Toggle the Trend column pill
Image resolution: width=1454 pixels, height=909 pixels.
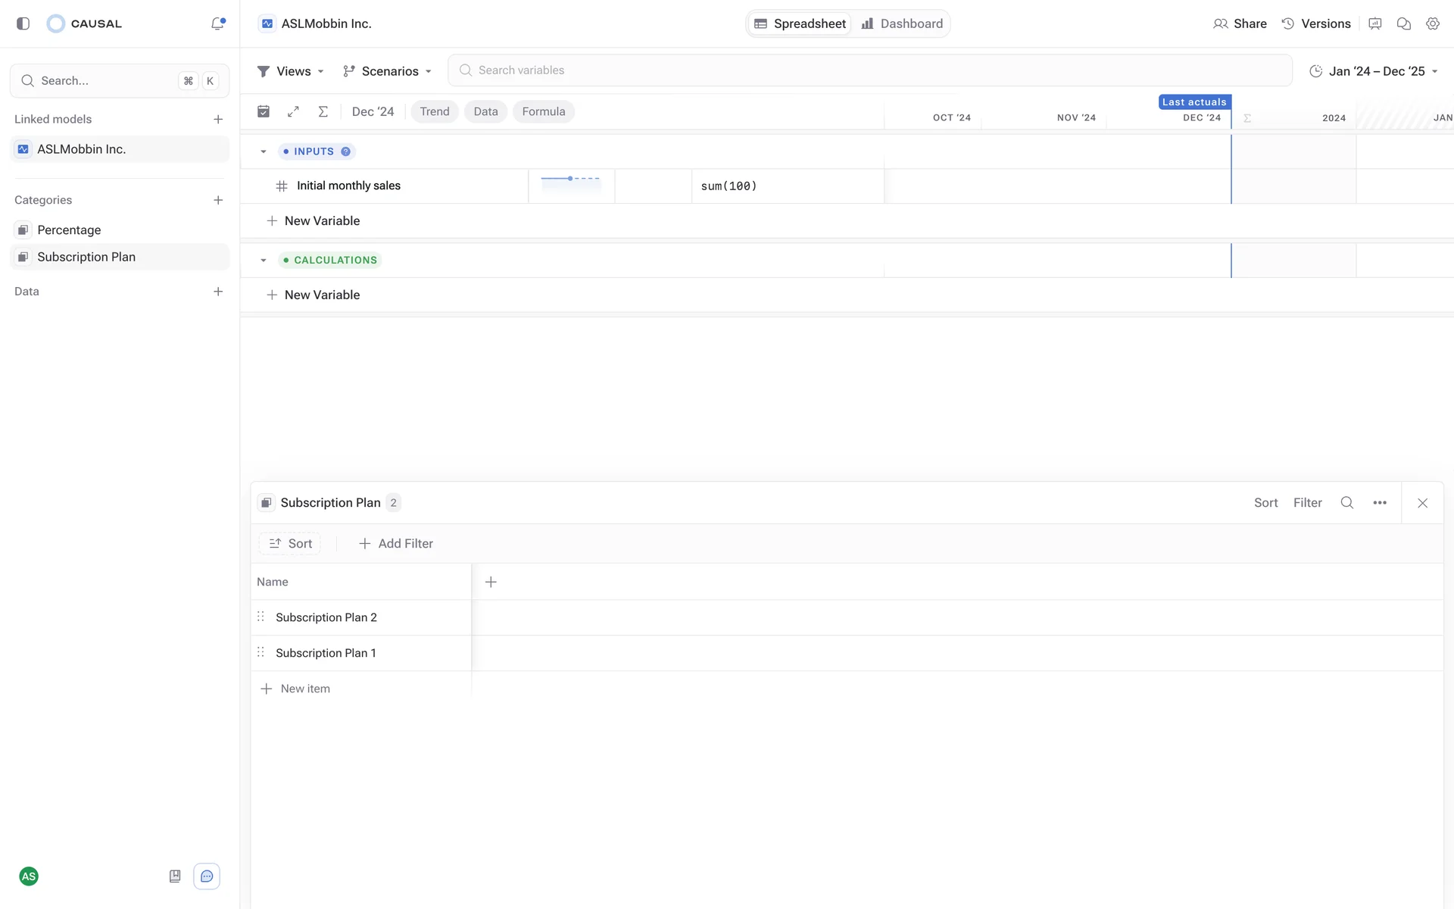(434, 111)
